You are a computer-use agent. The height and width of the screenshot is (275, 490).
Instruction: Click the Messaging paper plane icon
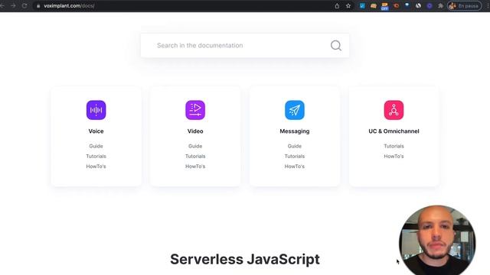tap(295, 110)
